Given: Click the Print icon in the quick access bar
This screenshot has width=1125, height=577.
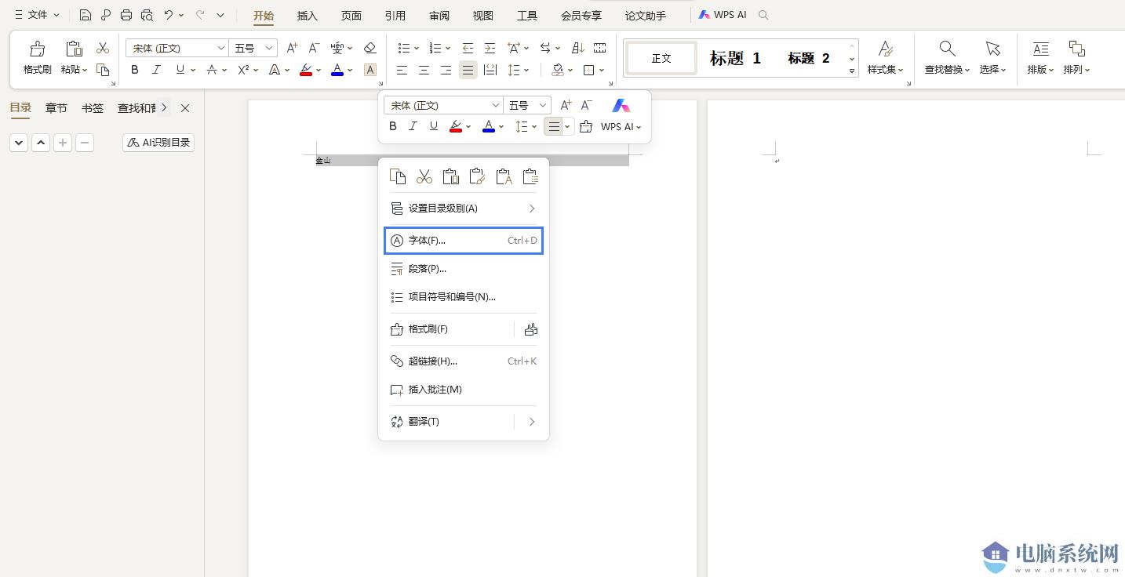Looking at the screenshot, I should (126, 15).
